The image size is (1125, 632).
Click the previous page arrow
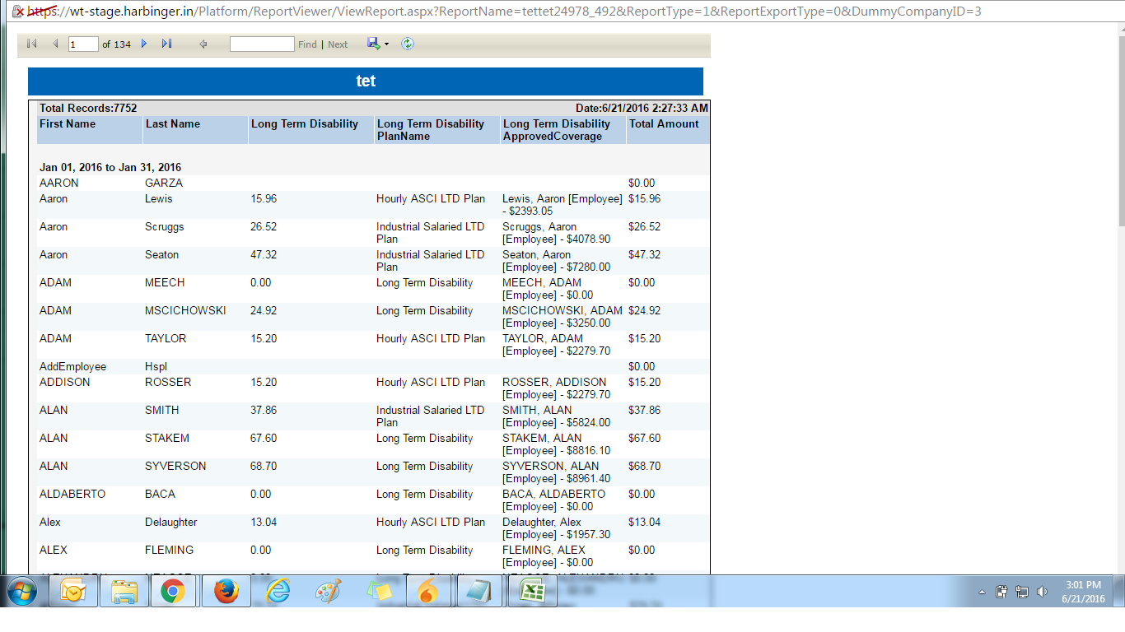click(x=55, y=44)
